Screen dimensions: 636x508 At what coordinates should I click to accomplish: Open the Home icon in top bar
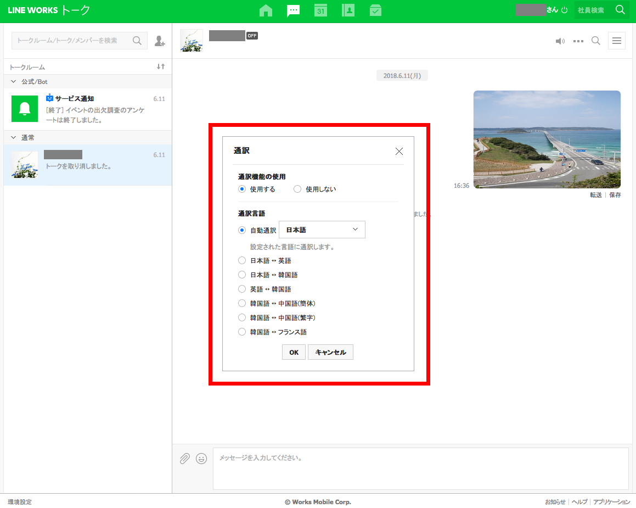[266, 10]
